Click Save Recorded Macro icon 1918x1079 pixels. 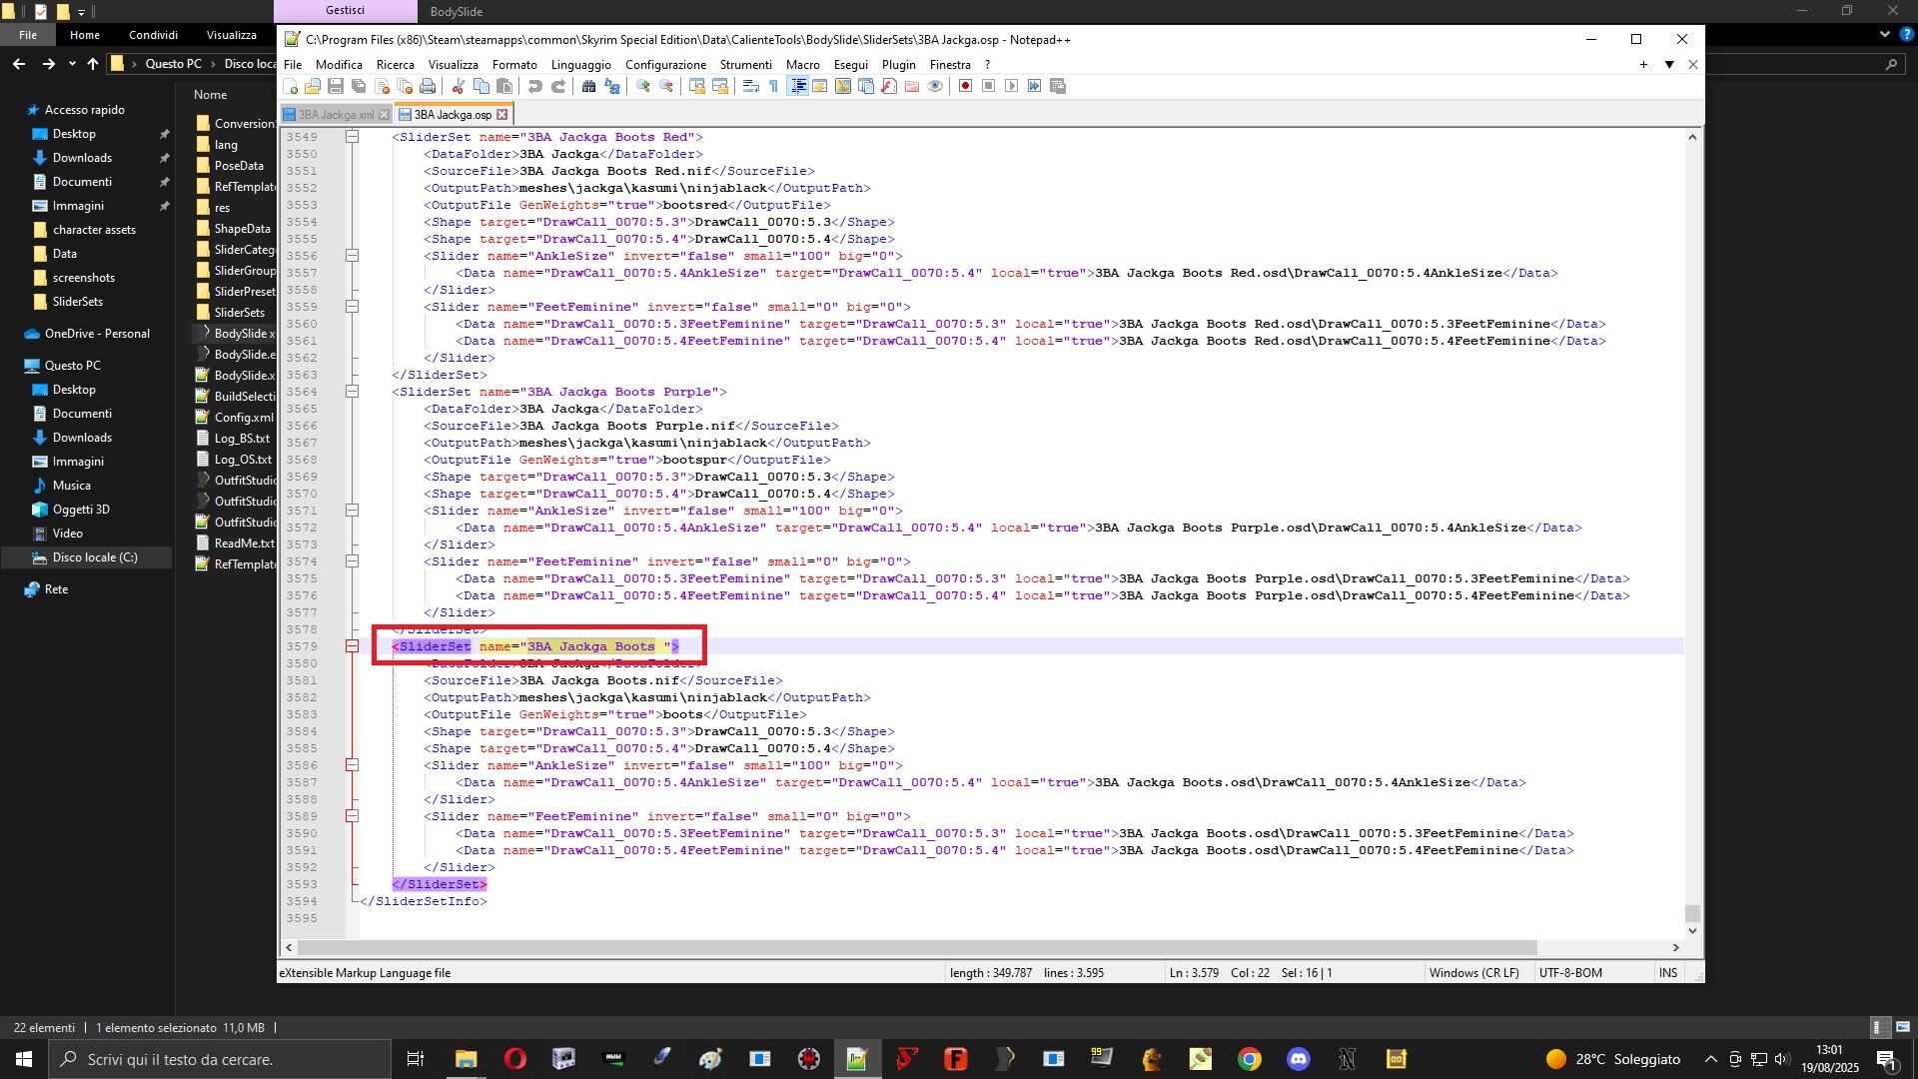tap(1058, 86)
